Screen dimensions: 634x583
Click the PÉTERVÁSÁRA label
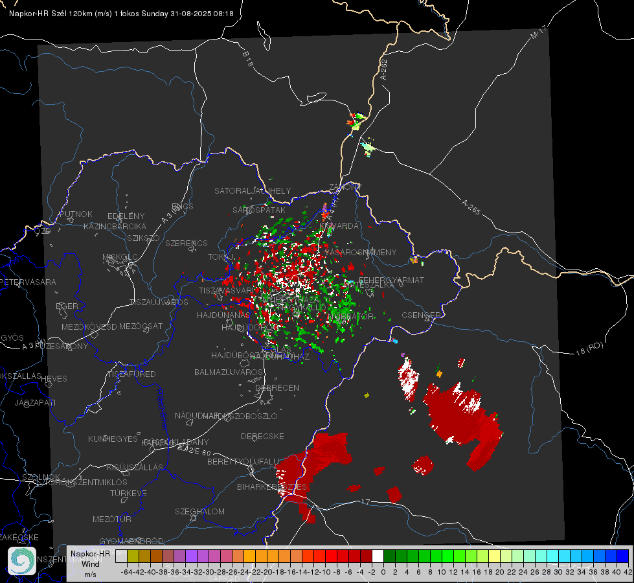click(x=28, y=282)
